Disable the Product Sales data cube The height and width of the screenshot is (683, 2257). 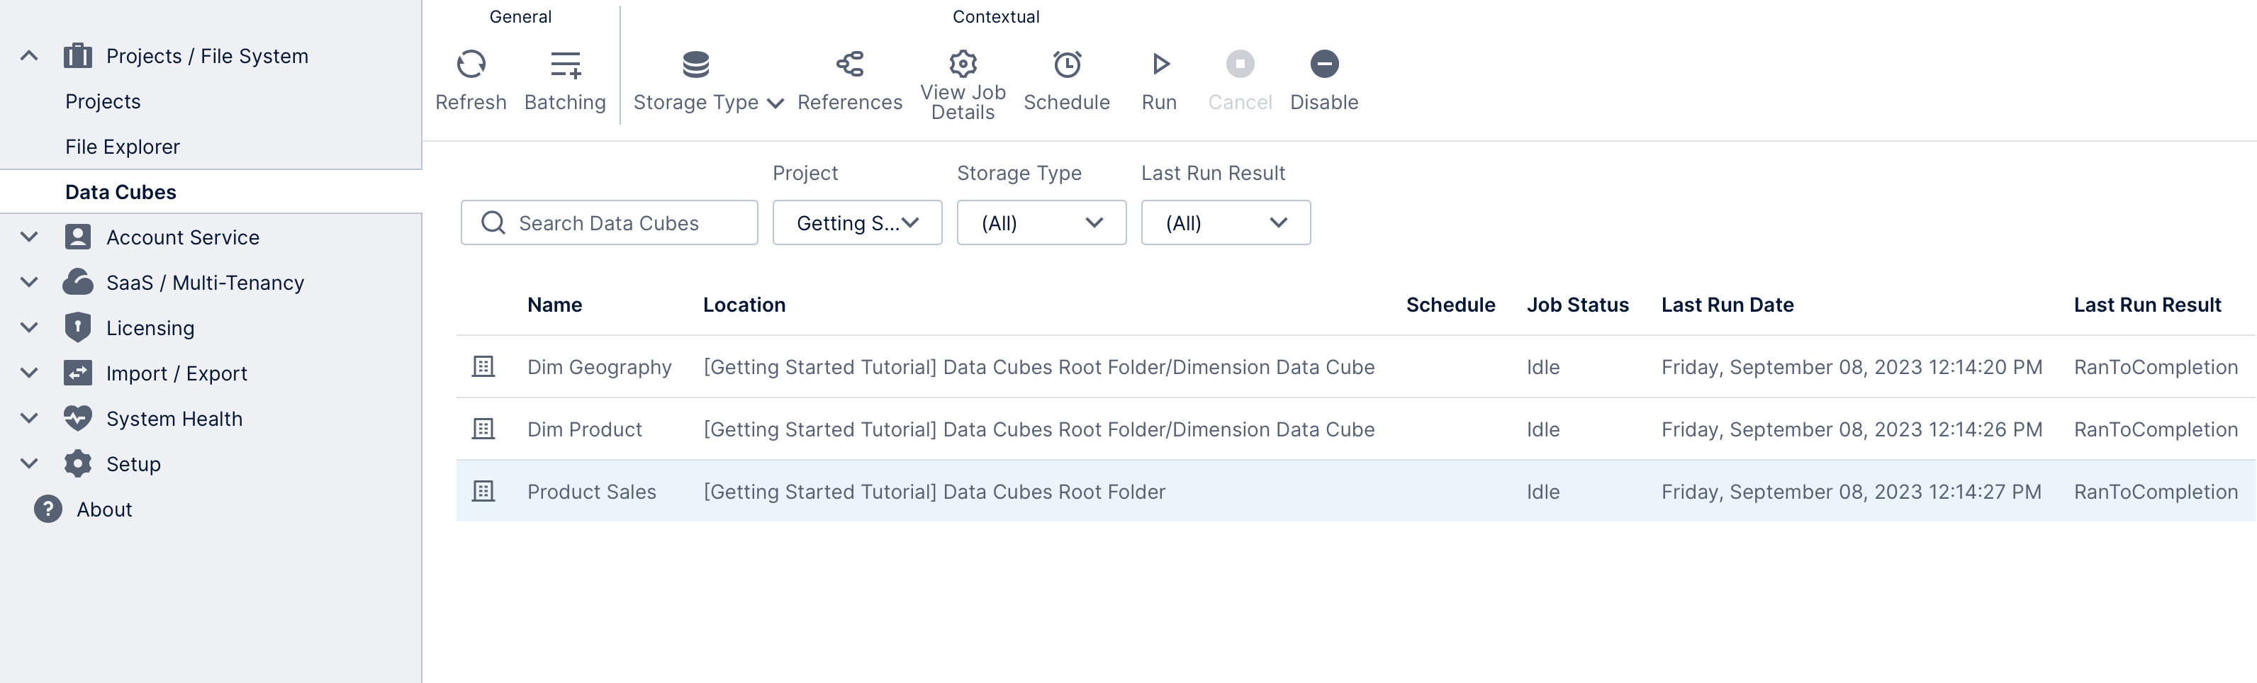point(1324,63)
